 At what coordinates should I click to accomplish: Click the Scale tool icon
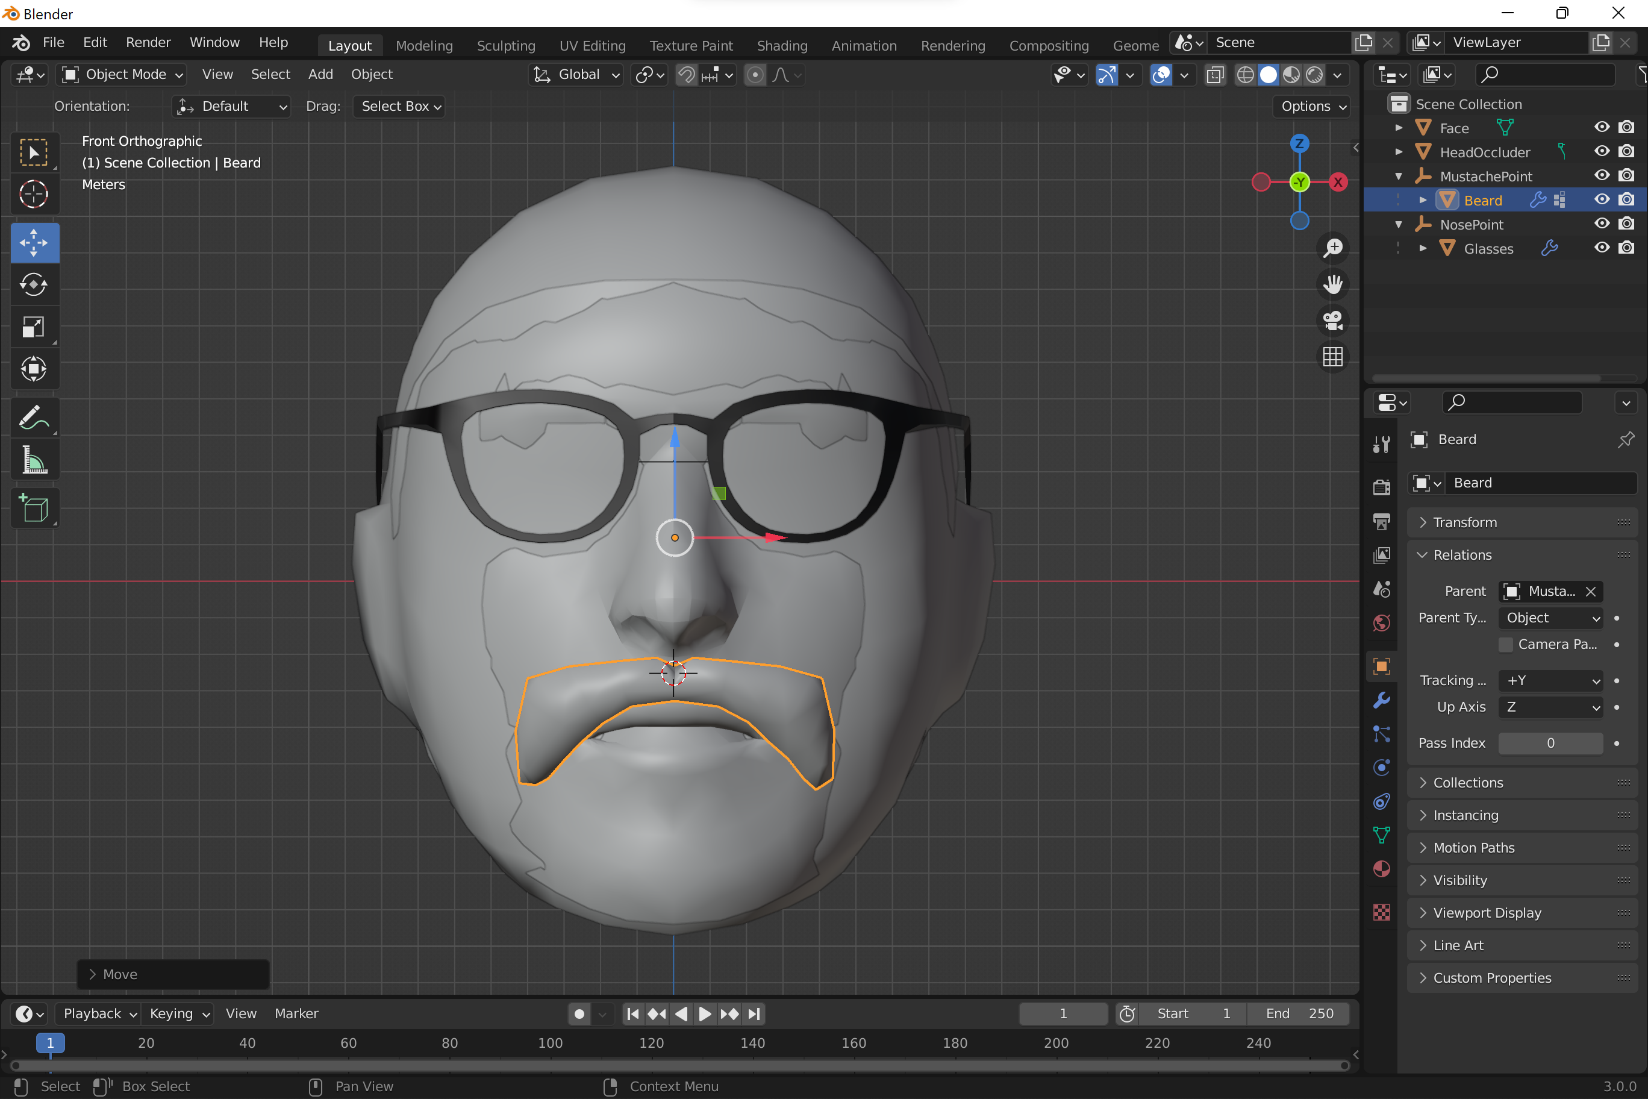33,328
